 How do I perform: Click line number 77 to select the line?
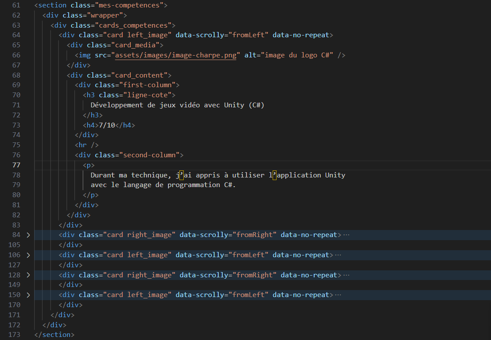16,164
